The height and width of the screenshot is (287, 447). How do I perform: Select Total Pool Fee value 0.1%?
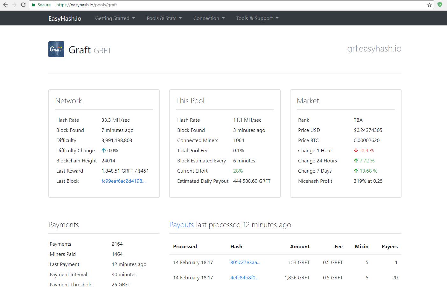point(239,150)
